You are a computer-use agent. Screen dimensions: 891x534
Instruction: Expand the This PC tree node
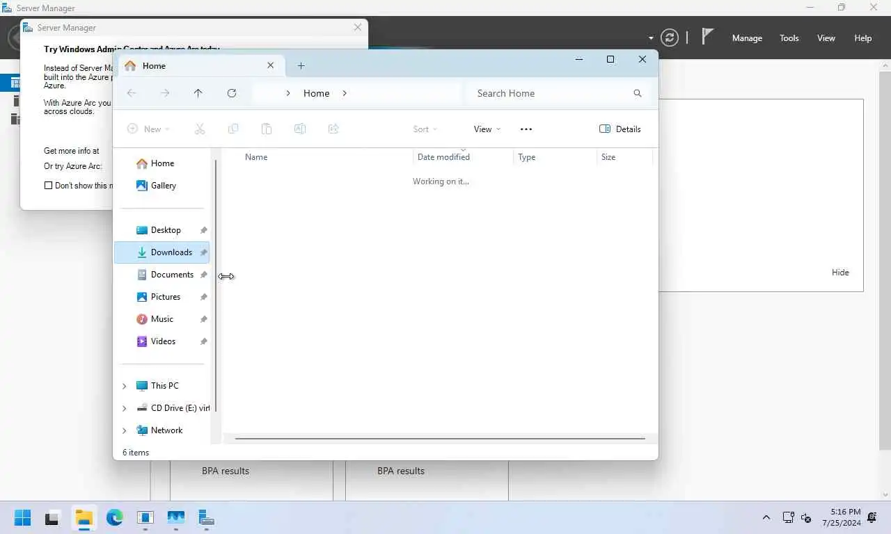(x=125, y=386)
